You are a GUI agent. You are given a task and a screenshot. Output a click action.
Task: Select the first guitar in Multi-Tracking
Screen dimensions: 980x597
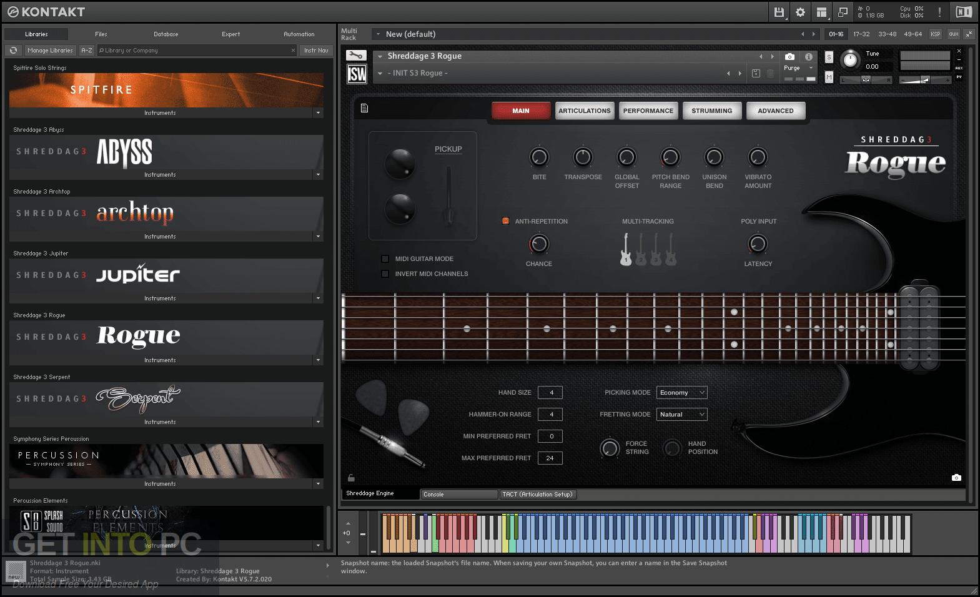point(626,249)
